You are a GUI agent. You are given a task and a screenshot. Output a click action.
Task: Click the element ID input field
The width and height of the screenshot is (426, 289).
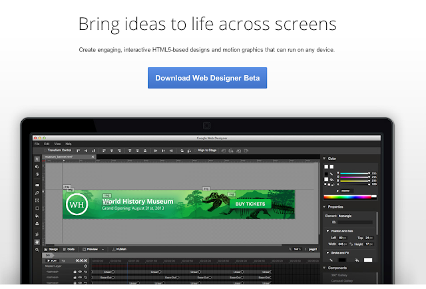tap(355, 222)
